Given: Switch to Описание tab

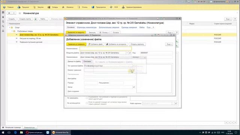Looking at the screenshot, I should click(87, 61).
